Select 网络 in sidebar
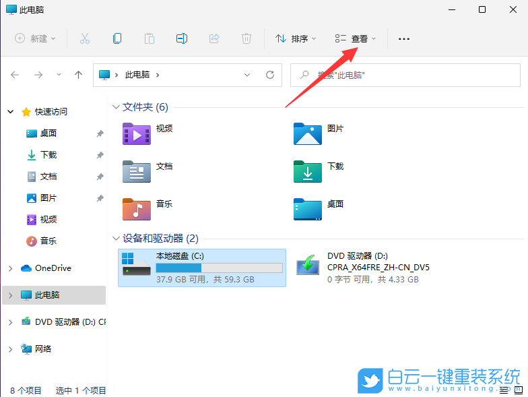This screenshot has width=528, height=397. click(x=43, y=349)
